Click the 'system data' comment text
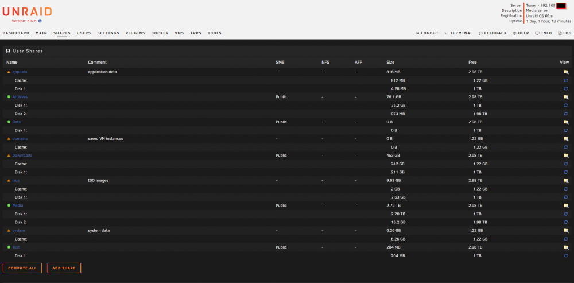Viewport: 574px width, 283px height. tap(99, 231)
